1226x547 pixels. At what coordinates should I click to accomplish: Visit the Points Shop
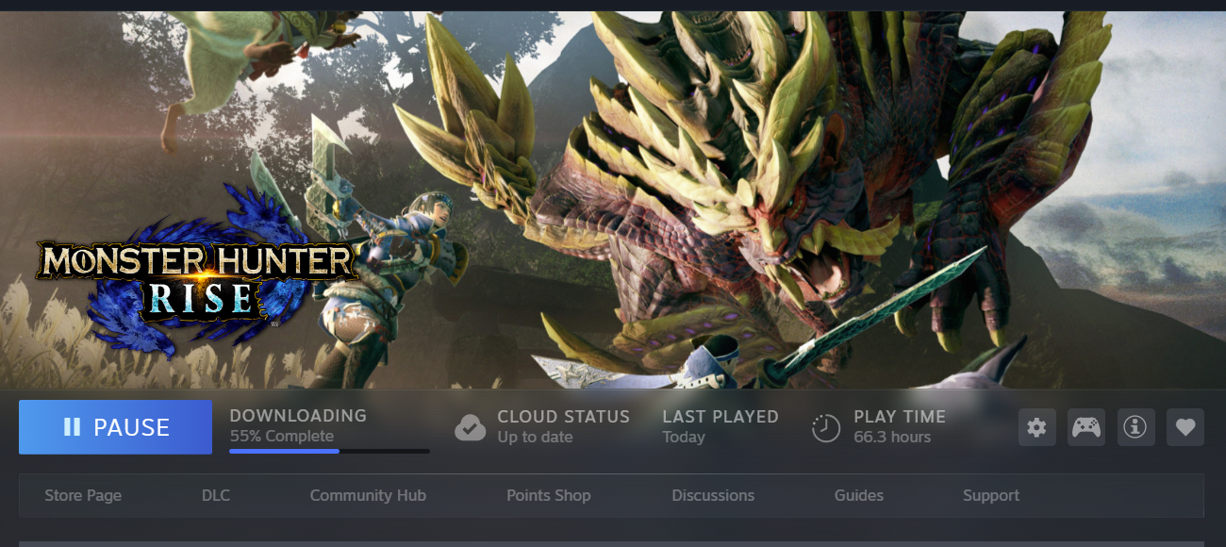pyautogui.click(x=548, y=495)
